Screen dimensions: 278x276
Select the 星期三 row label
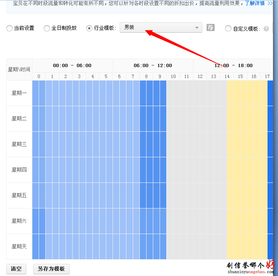[x=19, y=144]
